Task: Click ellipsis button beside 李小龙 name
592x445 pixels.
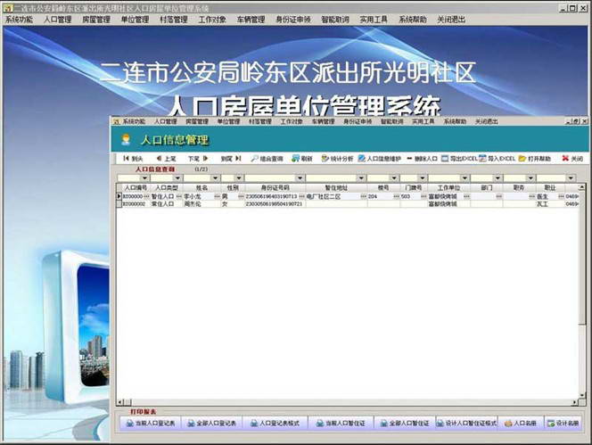Action: tap(217, 196)
